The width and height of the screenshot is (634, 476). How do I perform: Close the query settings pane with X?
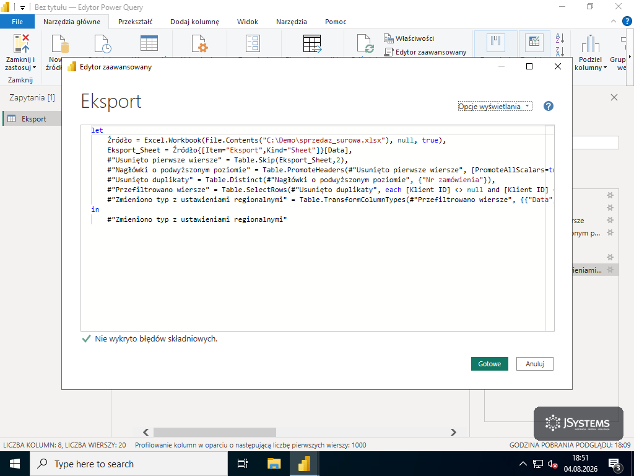[614, 97]
